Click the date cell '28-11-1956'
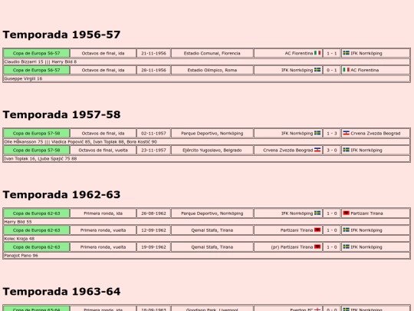Viewport: 414px width, 311px height. (153, 70)
